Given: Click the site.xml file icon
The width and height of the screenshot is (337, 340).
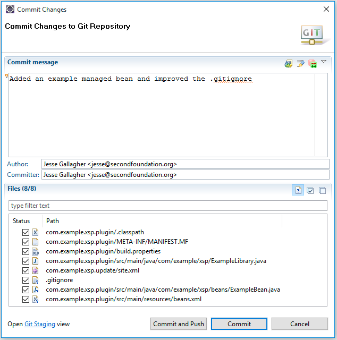Looking at the screenshot, I should (36, 270).
